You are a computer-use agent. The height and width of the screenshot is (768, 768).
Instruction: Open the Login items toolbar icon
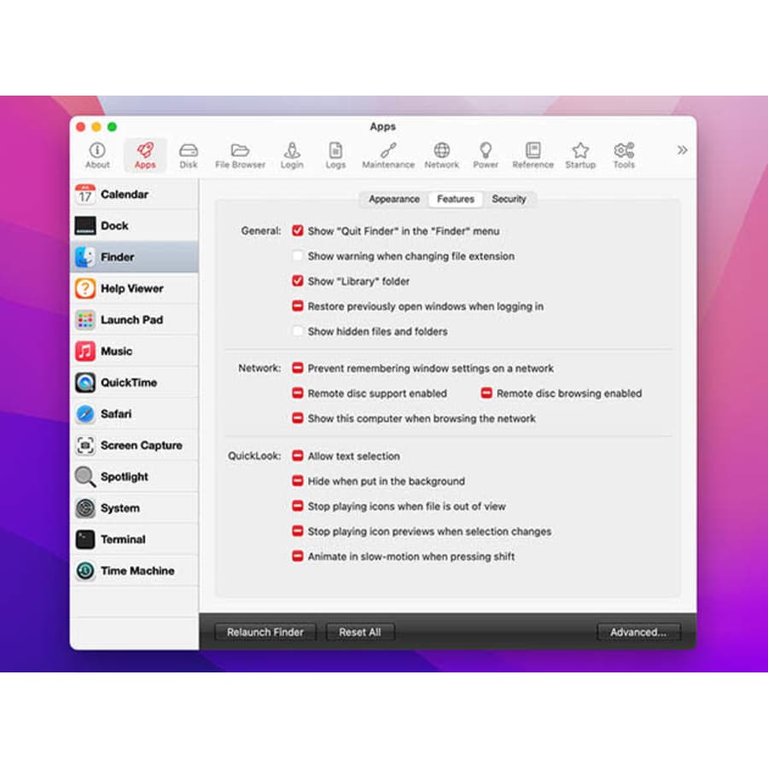point(292,152)
